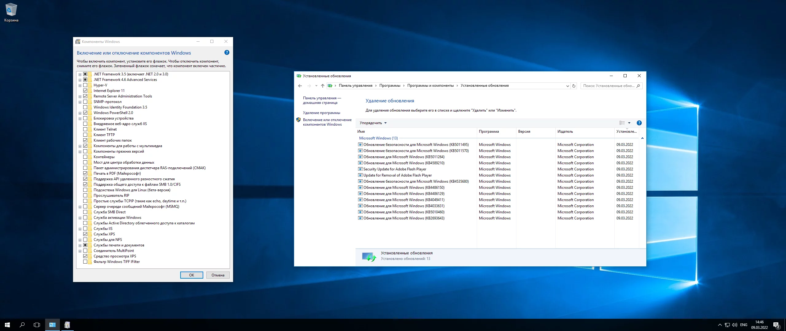
Task: Click the Программы breadcrumb item
Action: tap(390, 86)
